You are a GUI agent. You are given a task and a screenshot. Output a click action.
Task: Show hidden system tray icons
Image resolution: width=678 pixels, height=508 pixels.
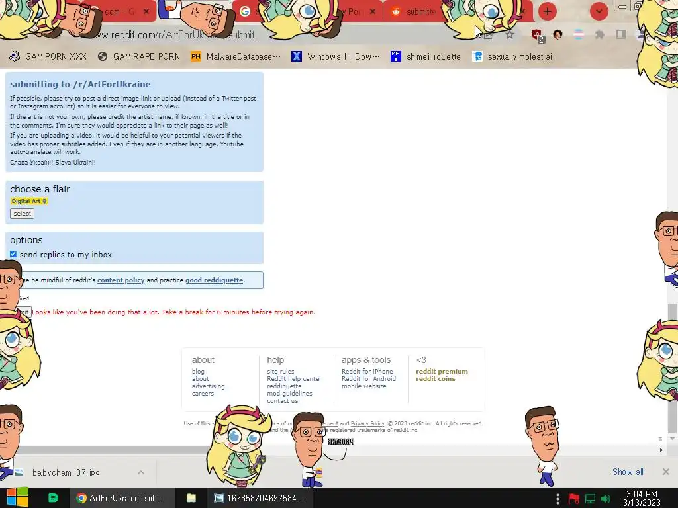[557, 499]
